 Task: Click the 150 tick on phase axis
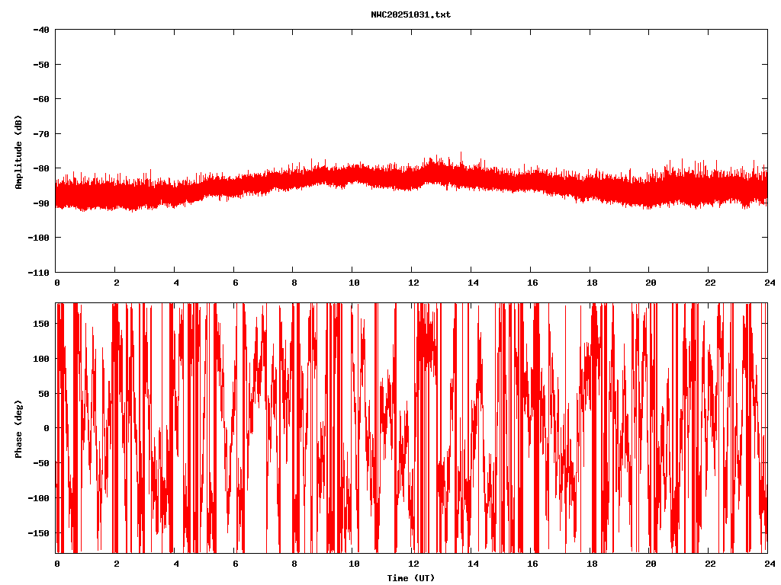[x=41, y=324]
